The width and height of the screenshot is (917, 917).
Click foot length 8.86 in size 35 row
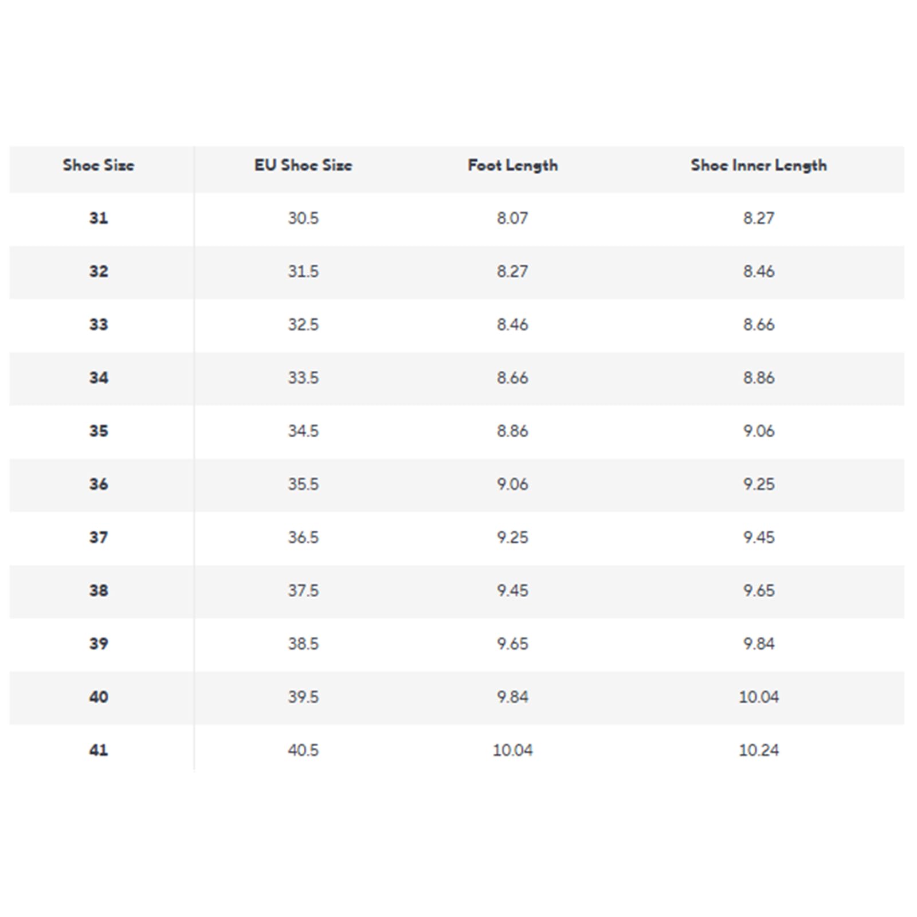click(x=512, y=430)
